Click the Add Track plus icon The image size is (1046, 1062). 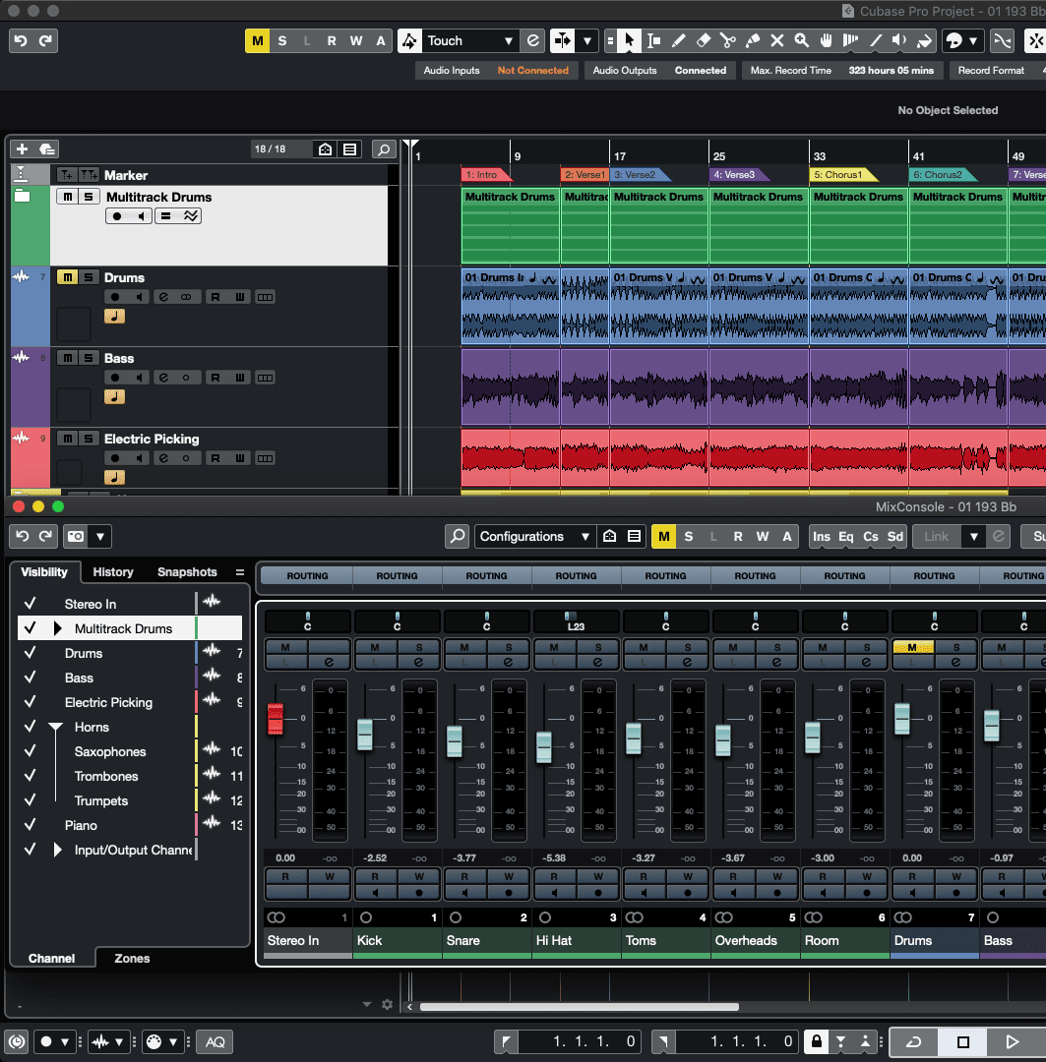(x=23, y=149)
